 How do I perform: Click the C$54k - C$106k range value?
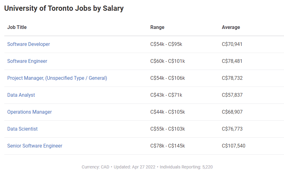[x=167, y=78]
